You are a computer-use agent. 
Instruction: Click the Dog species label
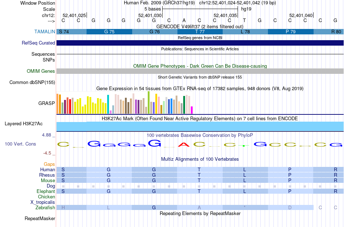[51, 186]
